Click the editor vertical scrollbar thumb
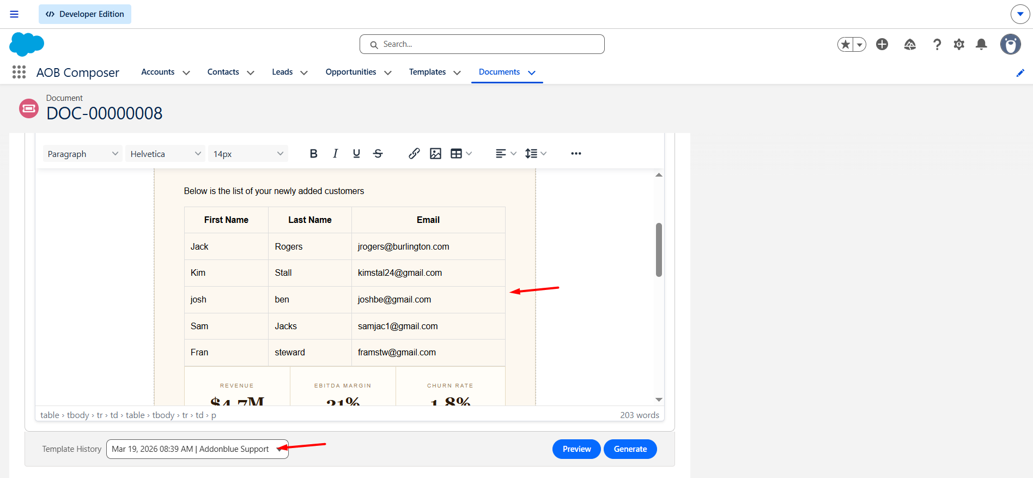 [659, 250]
